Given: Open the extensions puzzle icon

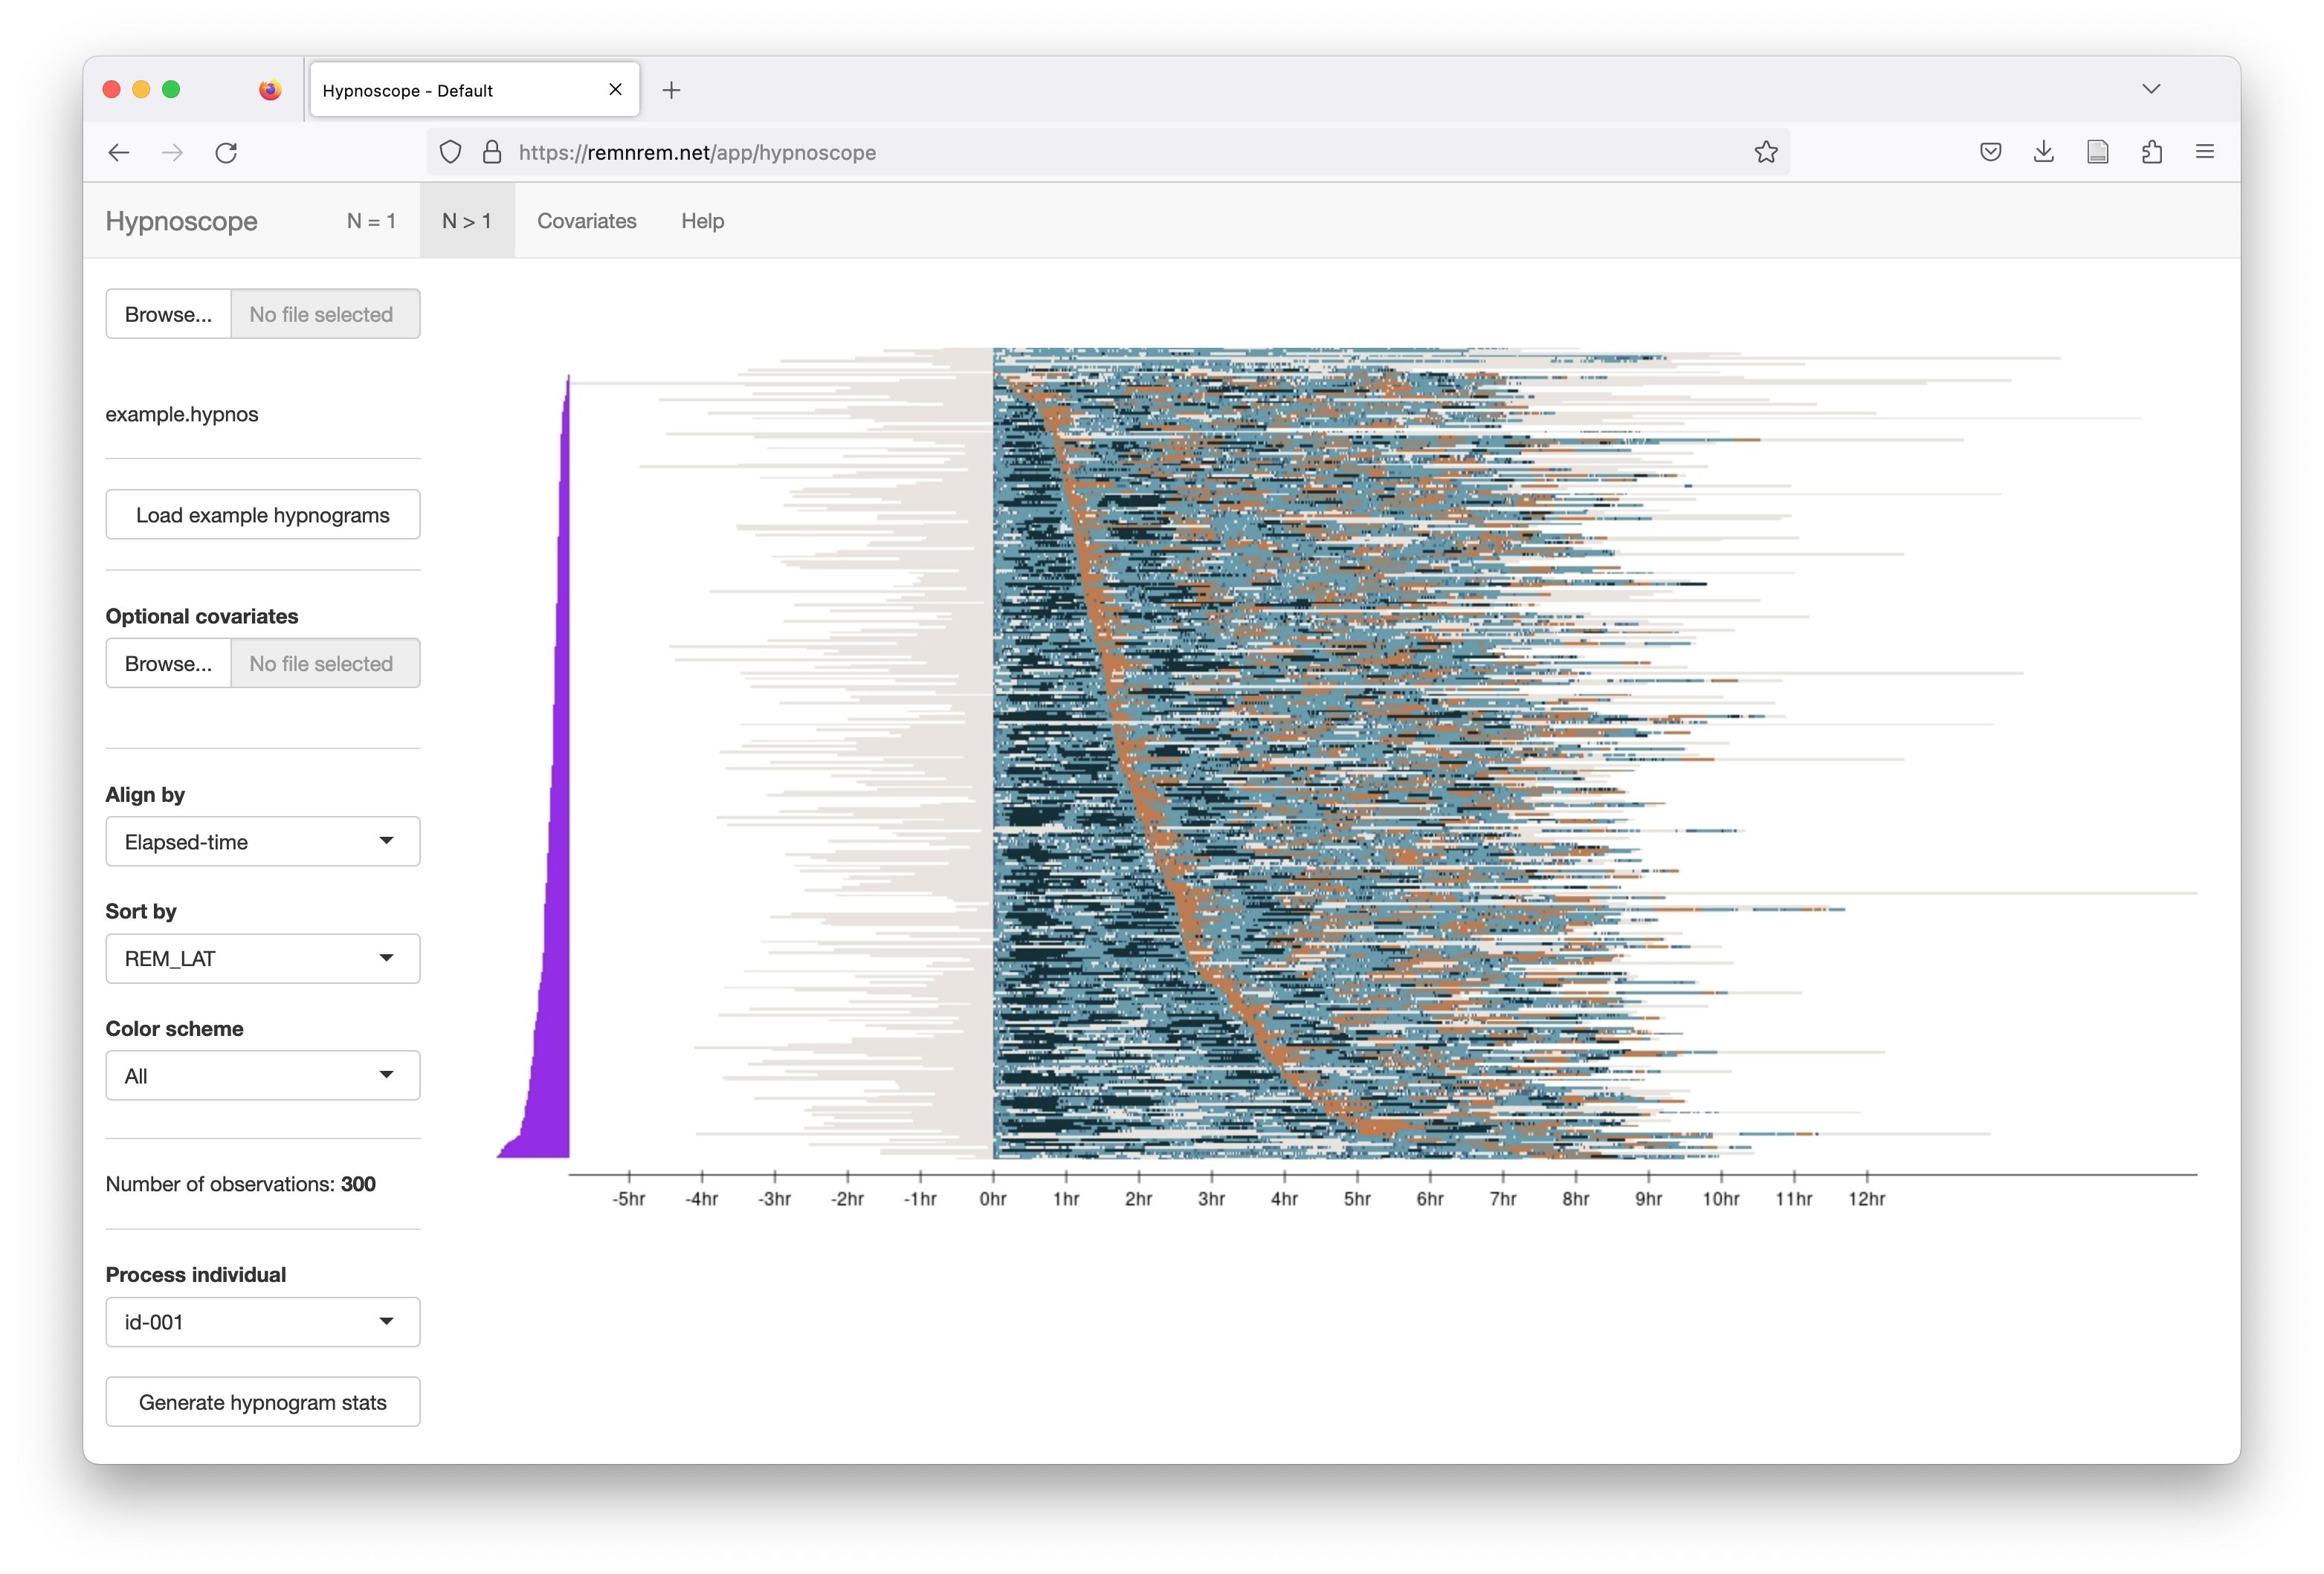Looking at the screenshot, I should 2152,152.
